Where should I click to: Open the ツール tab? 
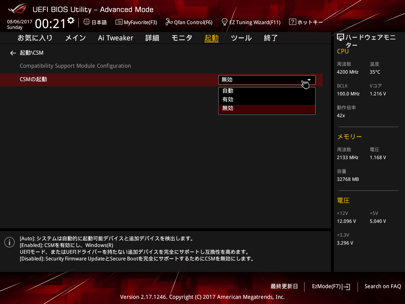[x=241, y=38]
